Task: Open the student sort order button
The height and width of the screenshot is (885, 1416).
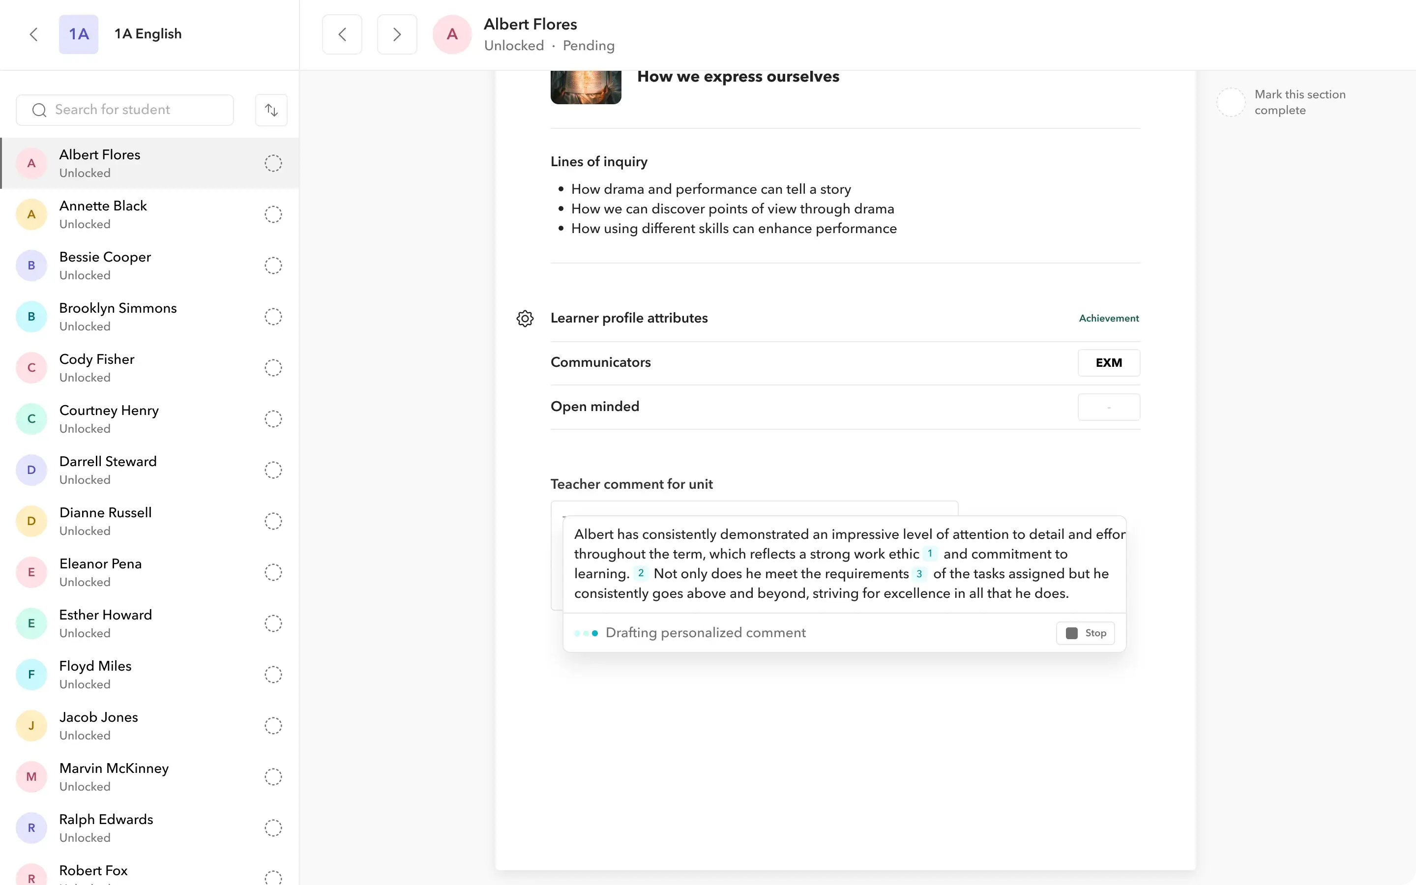Action: (271, 110)
